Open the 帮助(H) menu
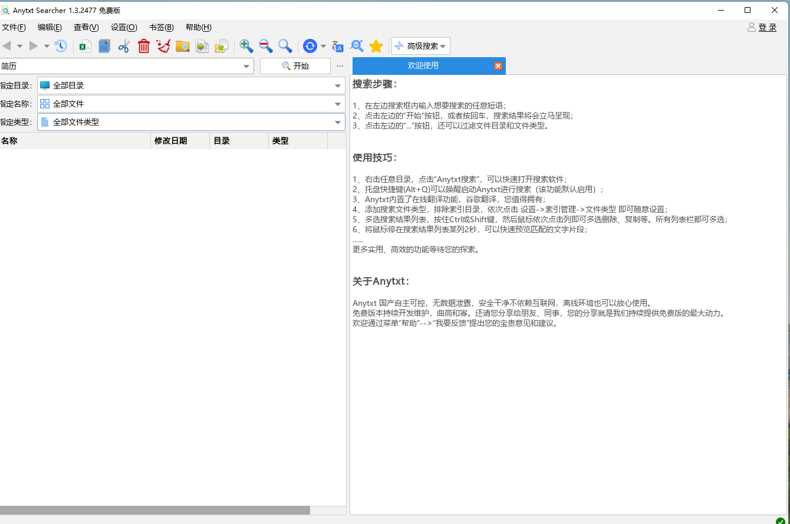 199,27
